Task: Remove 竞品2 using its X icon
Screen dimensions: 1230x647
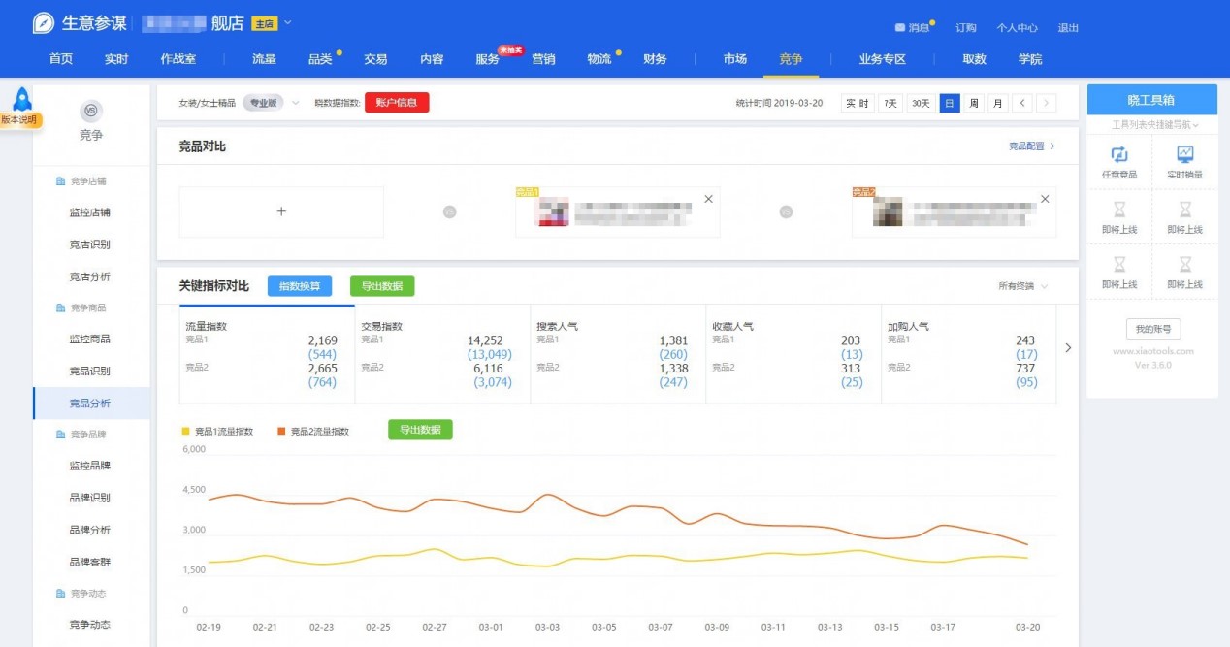Action: pos(1045,199)
